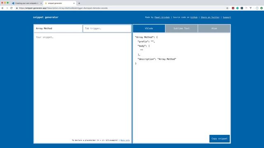Click the red extension icon
Screen dimensions: 264x148
tap(233, 8)
